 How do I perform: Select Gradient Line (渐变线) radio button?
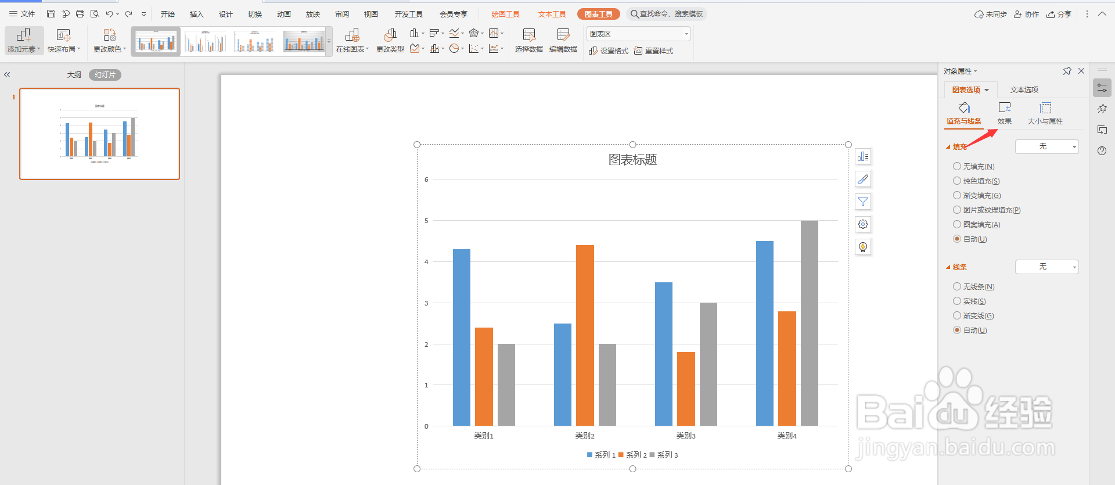[x=957, y=315]
